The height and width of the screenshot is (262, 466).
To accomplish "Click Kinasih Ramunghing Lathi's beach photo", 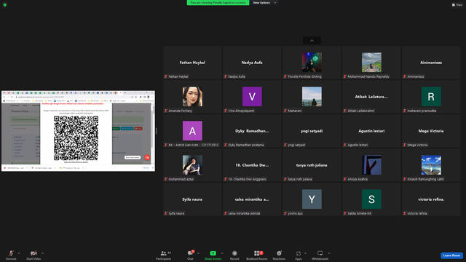I will (x=431, y=164).
